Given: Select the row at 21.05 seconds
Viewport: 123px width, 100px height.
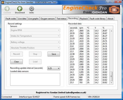Looking at the screenshot, I should (89, 38).
